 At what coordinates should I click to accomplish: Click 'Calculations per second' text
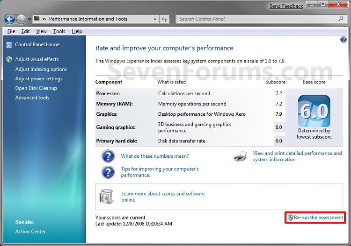tap(184, 93)
